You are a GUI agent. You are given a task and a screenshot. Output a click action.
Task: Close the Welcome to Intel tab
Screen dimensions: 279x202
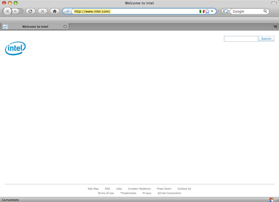65,27
